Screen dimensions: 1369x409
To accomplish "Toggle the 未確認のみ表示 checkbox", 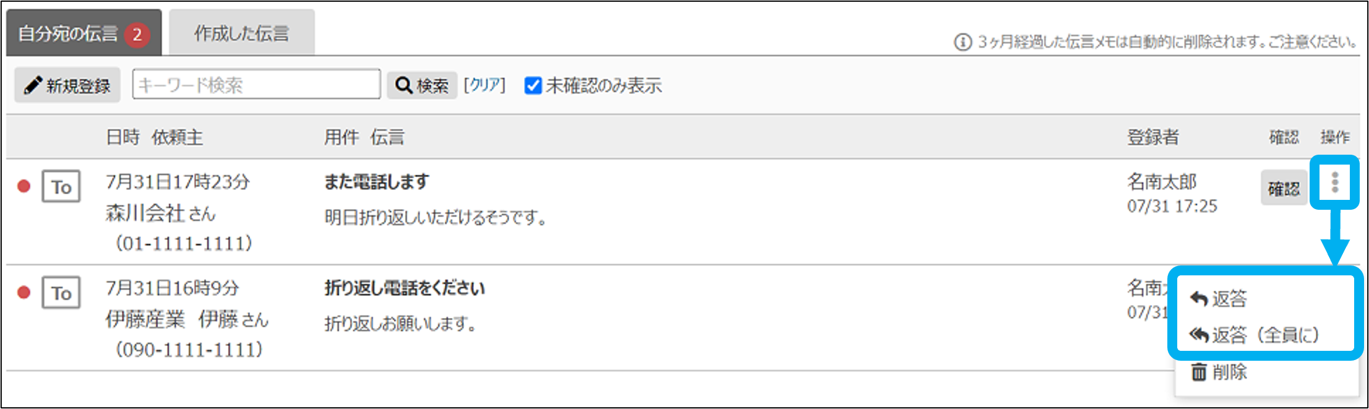I will (533, 85).
